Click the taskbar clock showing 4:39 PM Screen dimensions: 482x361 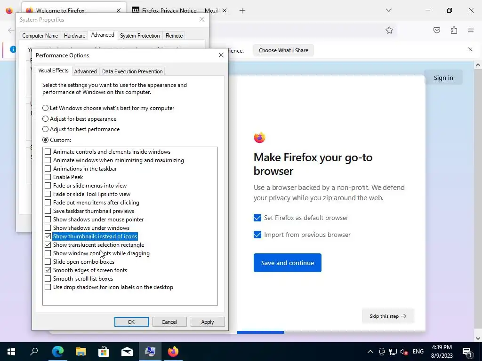pos(442,352)
